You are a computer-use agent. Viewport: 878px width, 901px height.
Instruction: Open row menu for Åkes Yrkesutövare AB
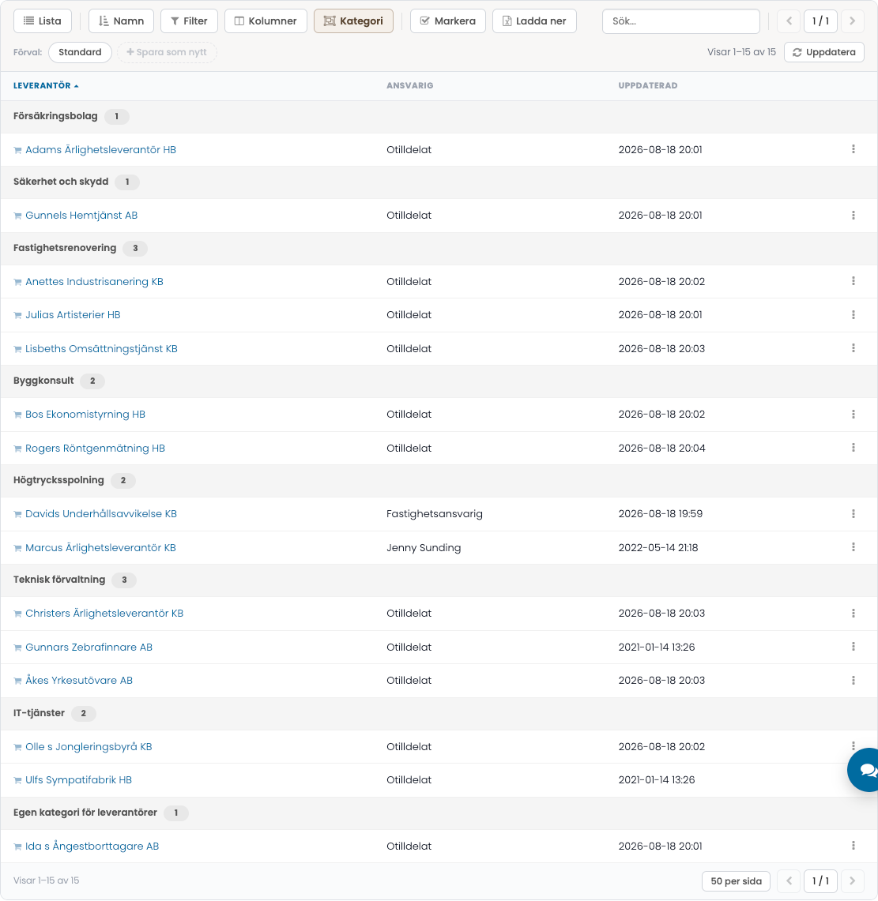click(853, 681)
